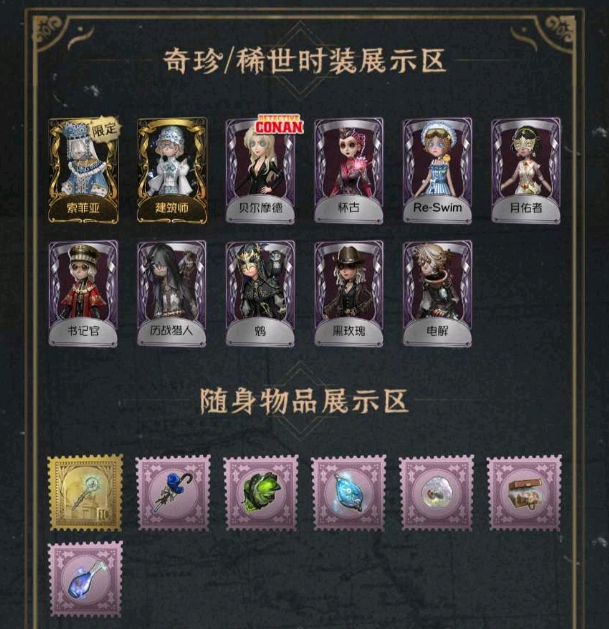Open the 建筑师 golden costume card
This screenshot has width=609, height=629.
172,170
